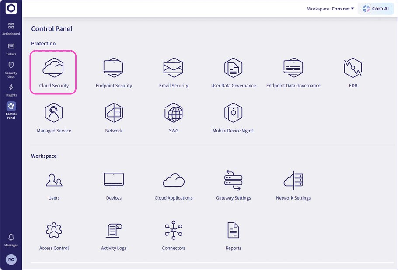Open the Managed Service module

[54, 117]
